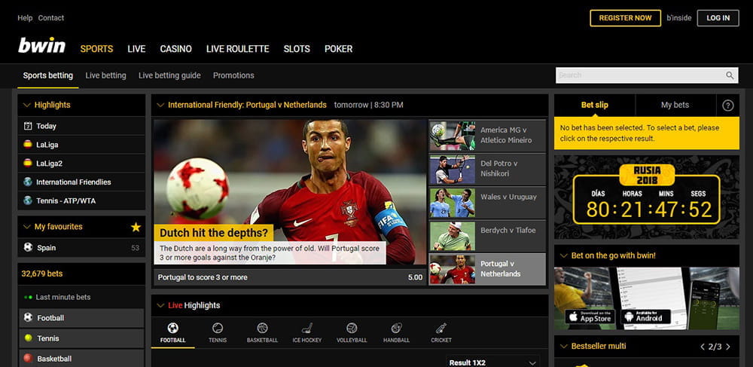This screenshot has width=753, height=367.
Task: Select the Handball icon in Live Highlights
Action: (x=396, y=328)
